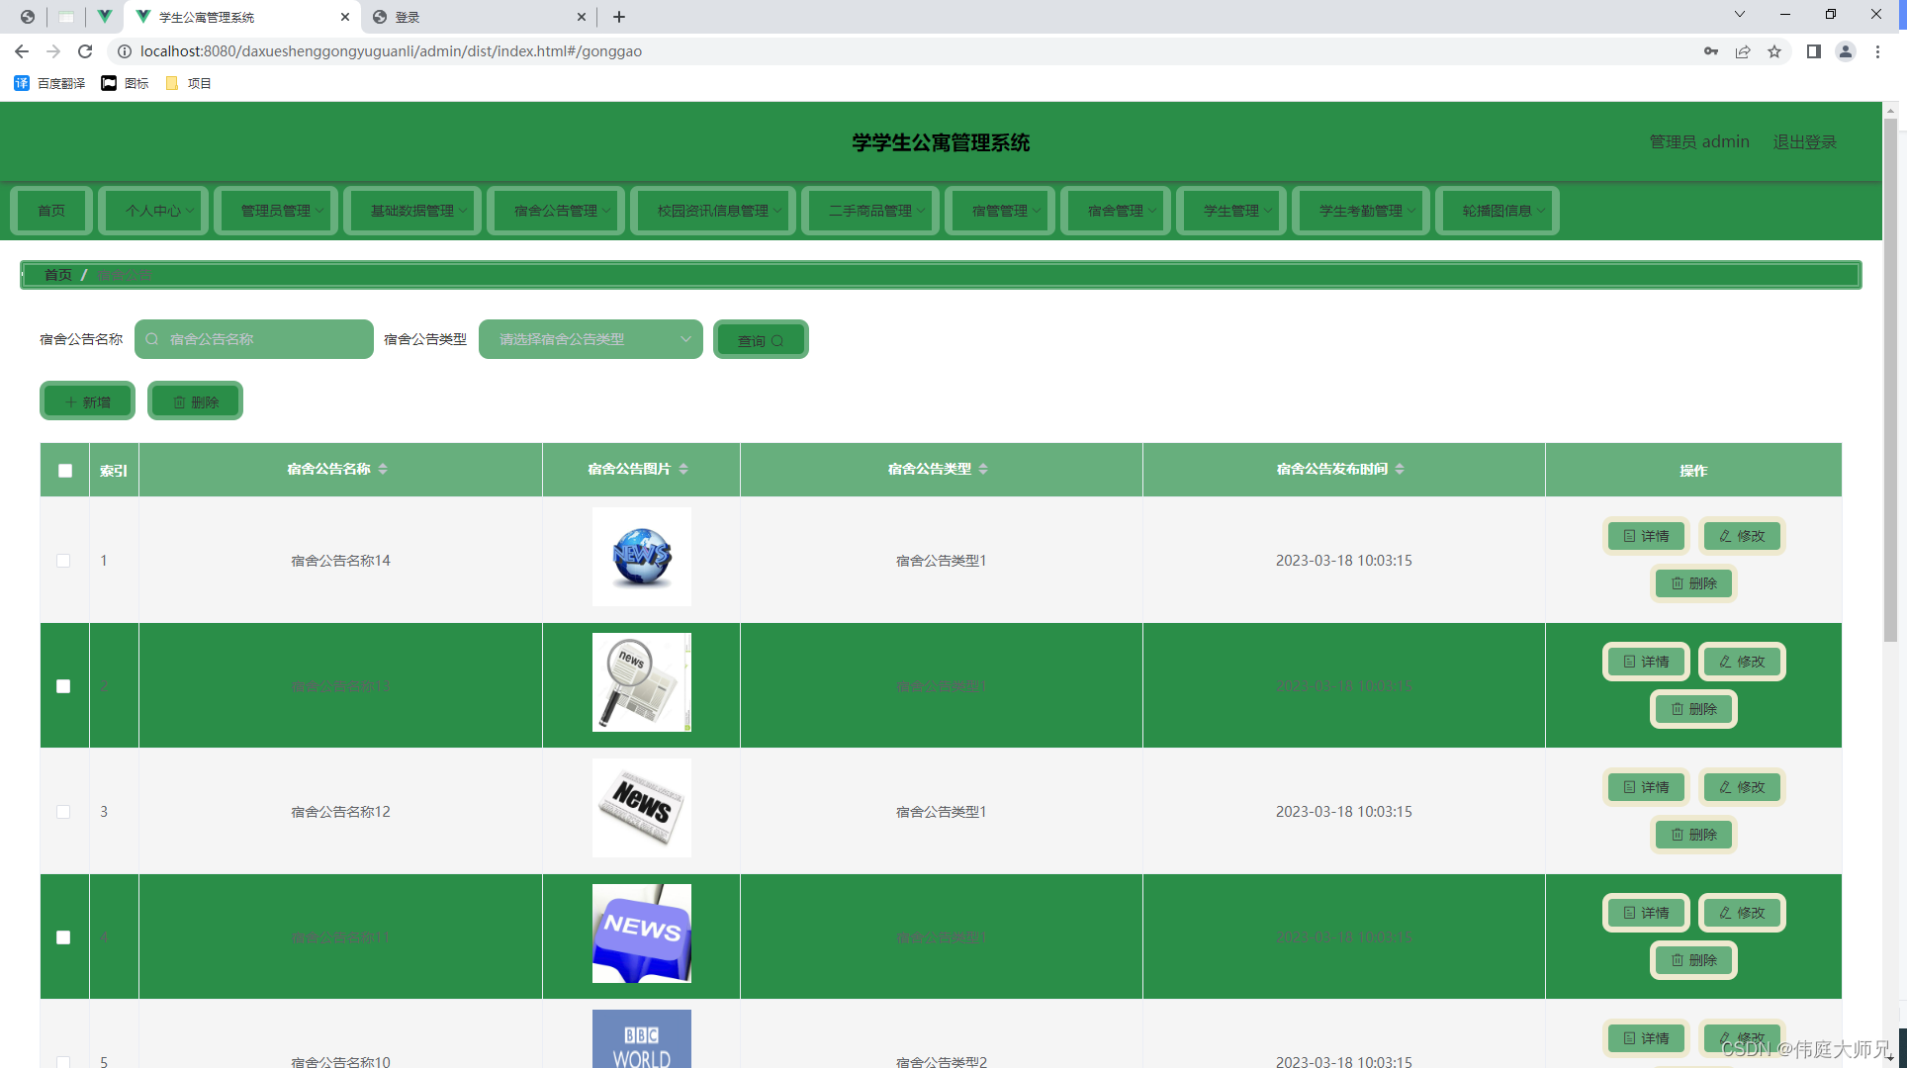Click the NEWS keyboard key thumbnail in row 4
This screenshot has width=1907, height=1068.
pyautogui.click(x=642, y=934)
